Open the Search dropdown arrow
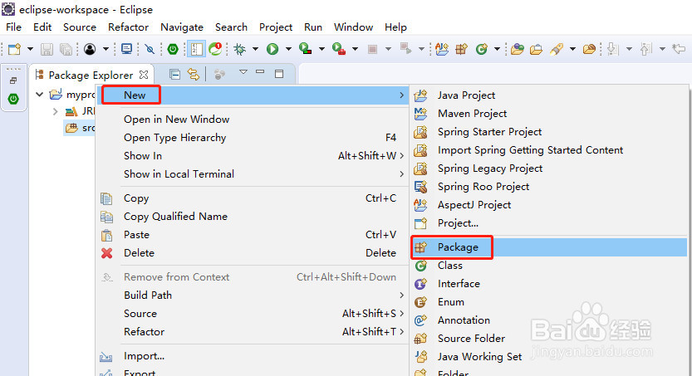692x376 pixels. coord(572,49)
